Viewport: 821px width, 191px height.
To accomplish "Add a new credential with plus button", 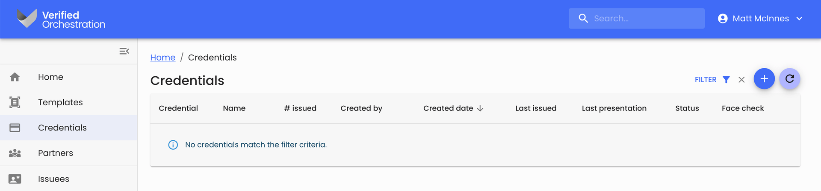I will [764, 79].
